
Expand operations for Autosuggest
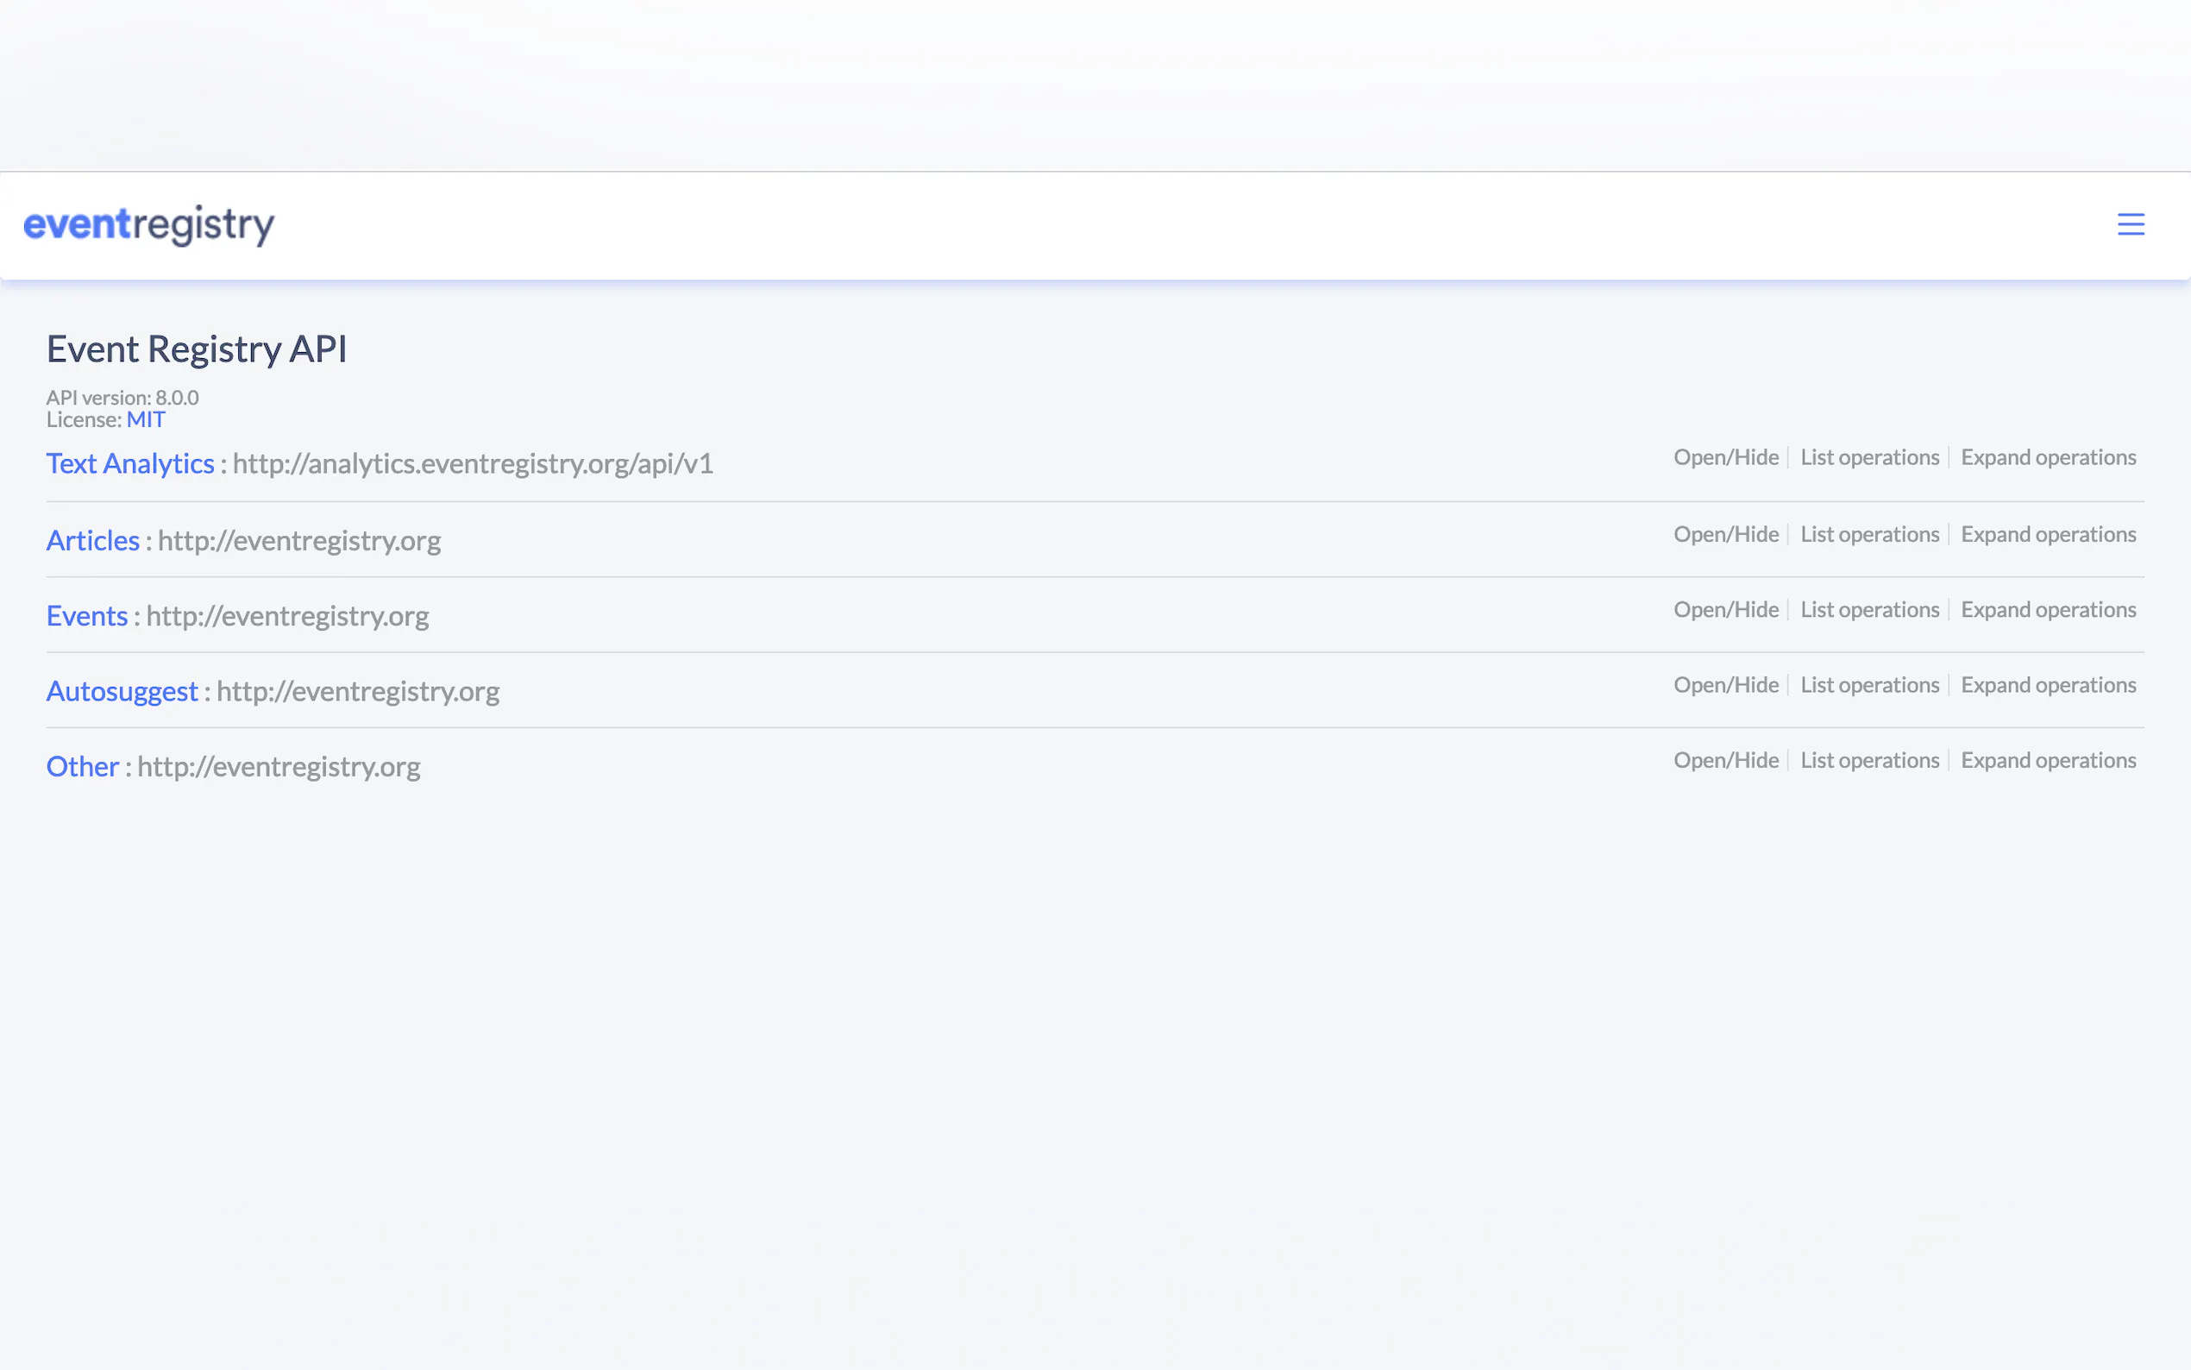pyautogui.click(x=2048, y=685)
